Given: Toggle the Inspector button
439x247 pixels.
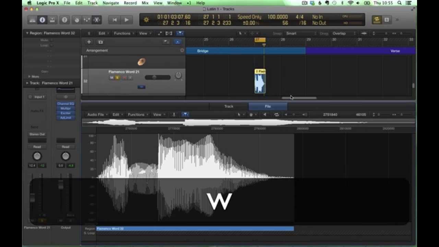Looking at the screenshot, I should [x=42, y=20].
